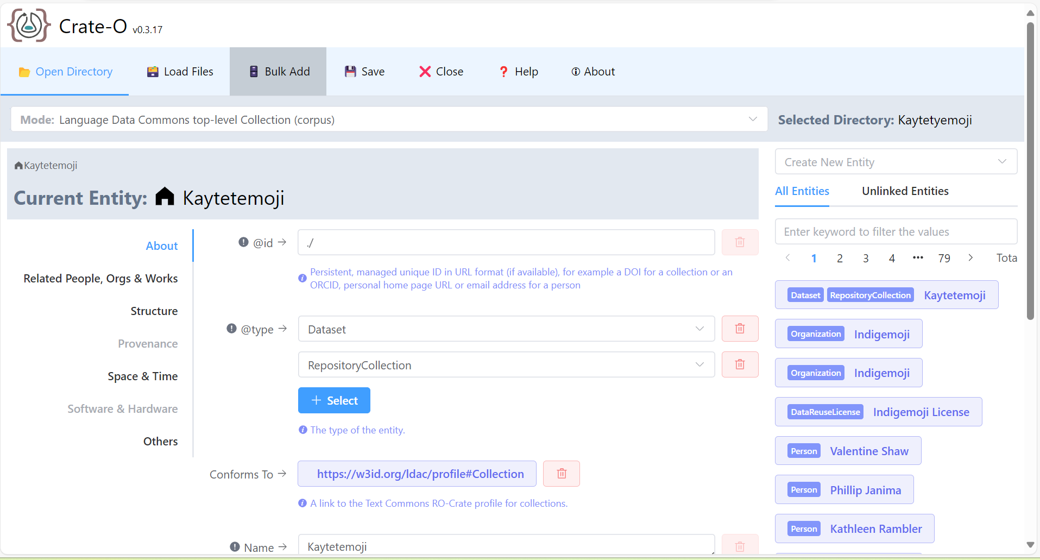The width and height of the screenshot is (1040, 560).
Task: Delete the Dataset type value
Action: click(740, 329)
